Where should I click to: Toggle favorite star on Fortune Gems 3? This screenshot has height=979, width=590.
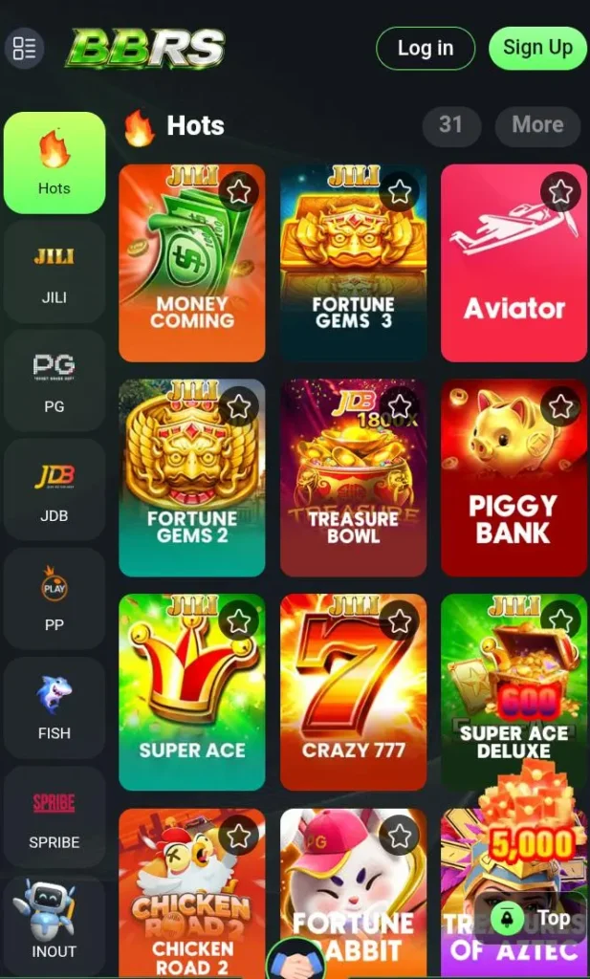tap(400, 191)
